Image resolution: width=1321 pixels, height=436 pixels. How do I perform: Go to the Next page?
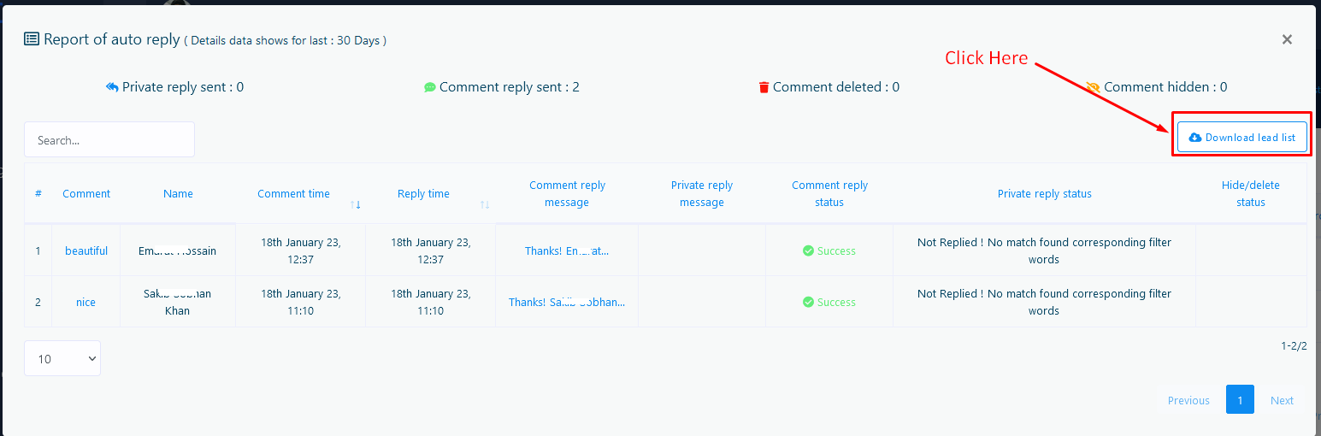(x=1282, y=400)
